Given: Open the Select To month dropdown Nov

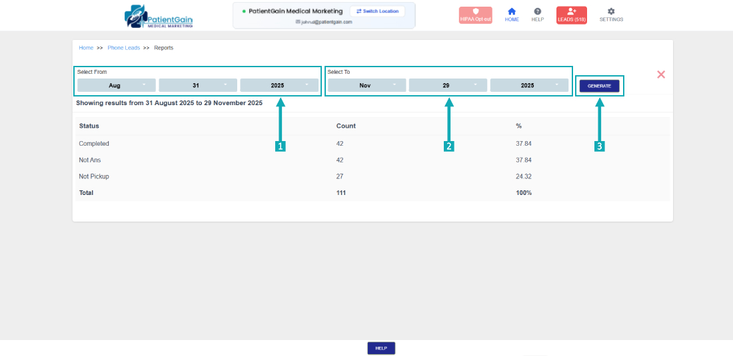Looking at the screenshot, I should pyautogui.click(x=367, y=85).
